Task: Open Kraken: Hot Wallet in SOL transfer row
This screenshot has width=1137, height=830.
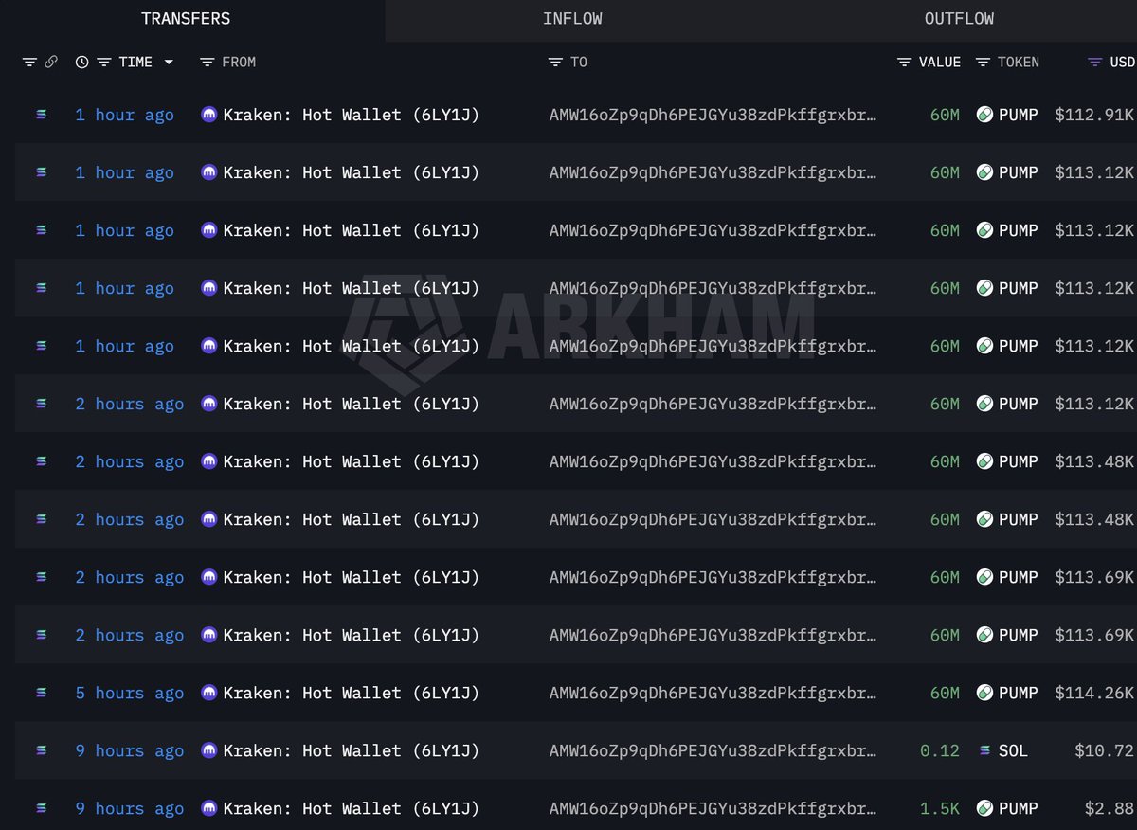Action: click(x=352, y=750)
